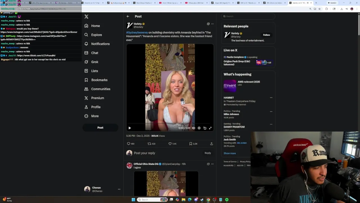The image size is (360, 203).
Task: Switch to the Rain Drops Media browser tab
Action: [x=144, y=3]
